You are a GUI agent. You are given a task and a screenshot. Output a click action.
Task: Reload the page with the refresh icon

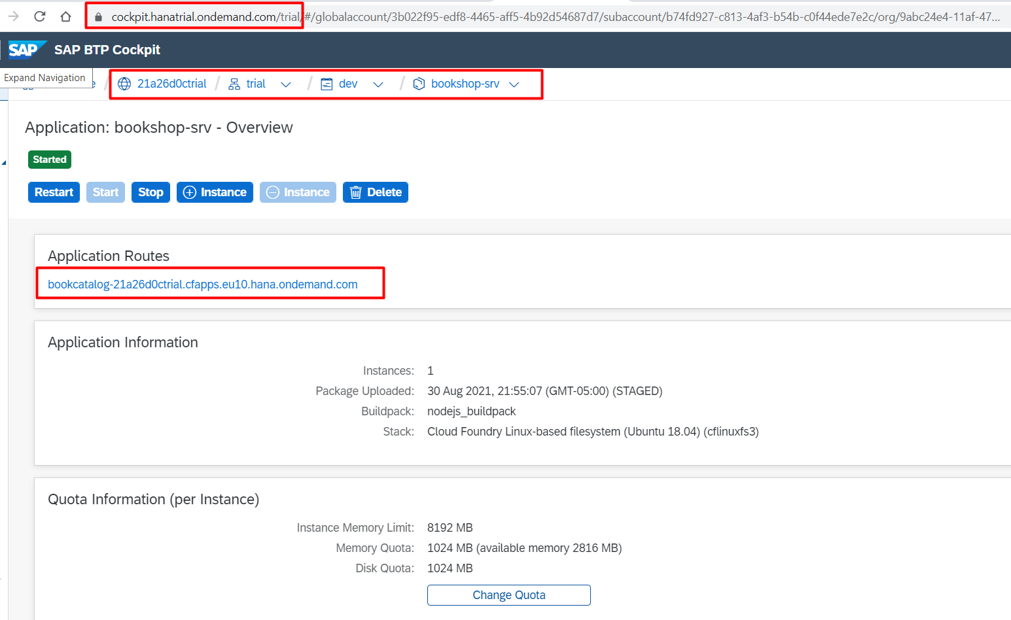point(40,16)
